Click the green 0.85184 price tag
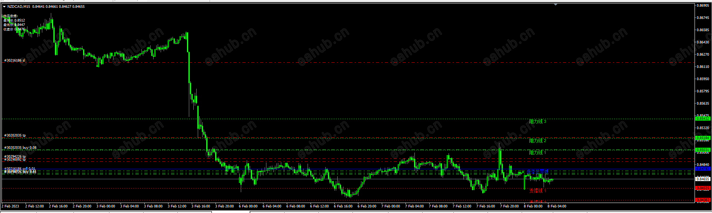The height and width of the screenshot is (213, 712). point(702,138)
